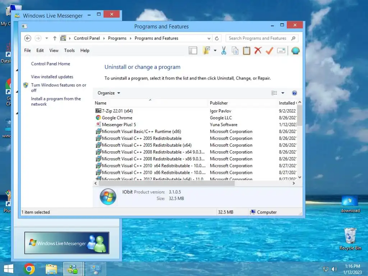
Task: Click the Refresh icon in address bar
Action: point(217,38)
